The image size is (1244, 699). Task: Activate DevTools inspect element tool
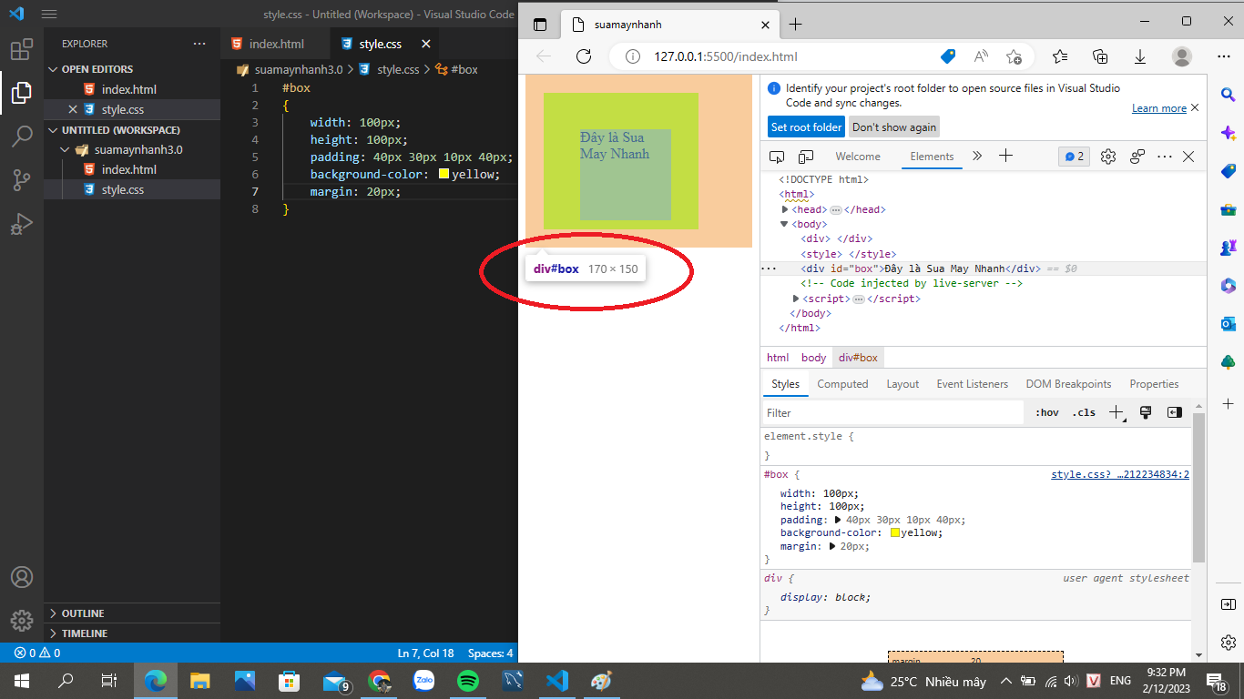point(777,157)
